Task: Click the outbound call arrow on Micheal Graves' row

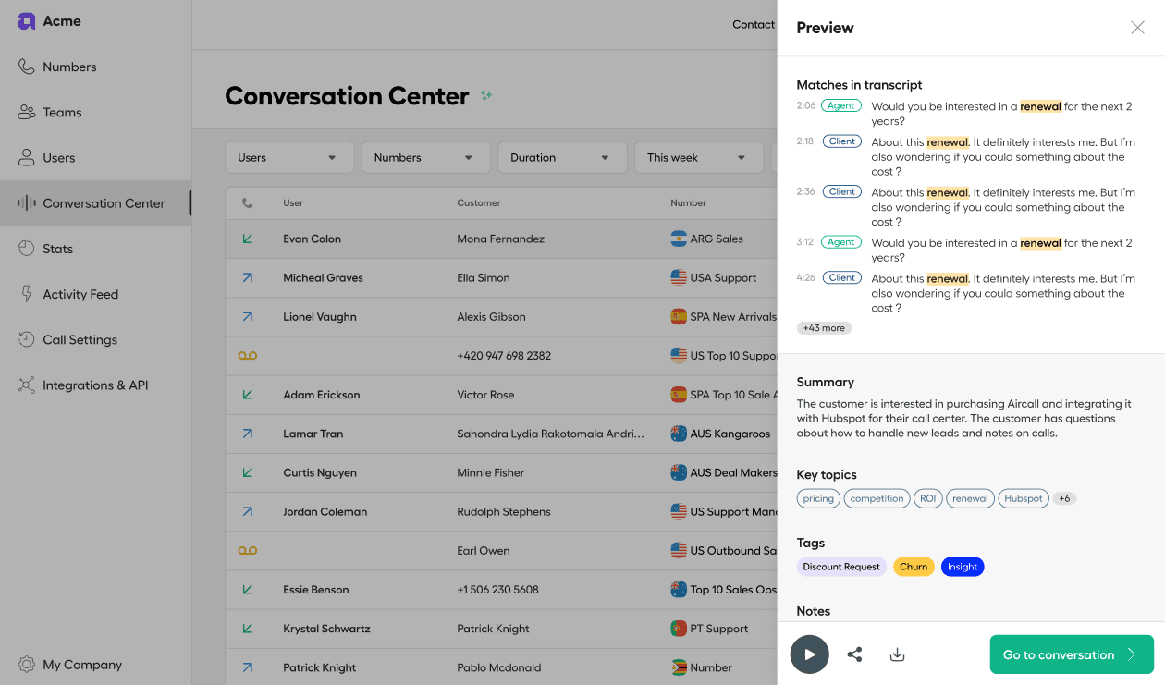Action: tap(248, 277)
